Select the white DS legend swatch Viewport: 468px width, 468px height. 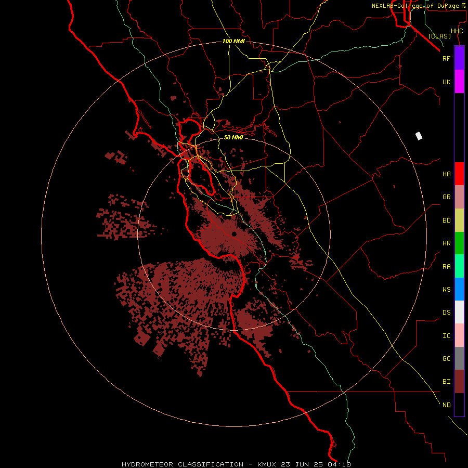click(x=459, y=312)
